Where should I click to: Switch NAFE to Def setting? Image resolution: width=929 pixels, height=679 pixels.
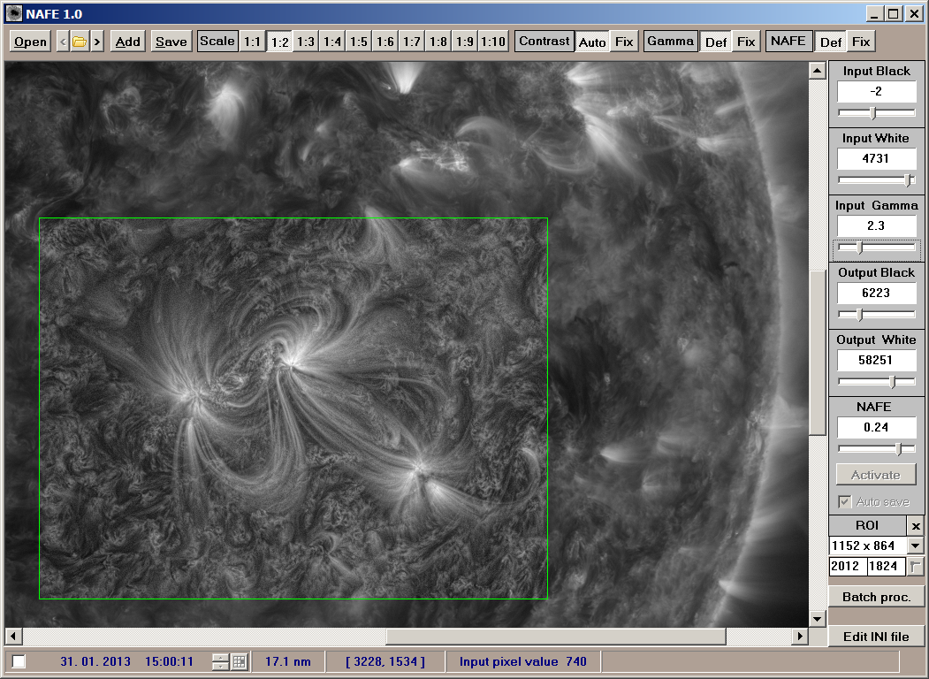(831, 42)
